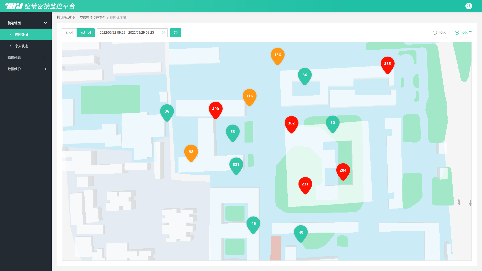The width and height of the screenshot is (482, 271).
Task: Click the 标注图 button
Action: (x=86, y=33)
